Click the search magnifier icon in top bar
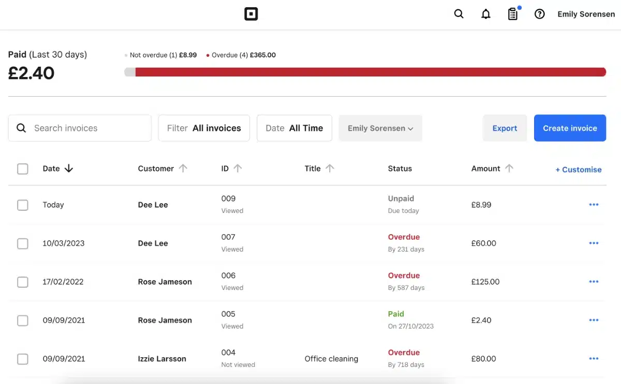Viewport: 621px width, 384px height. click(459, 14)
